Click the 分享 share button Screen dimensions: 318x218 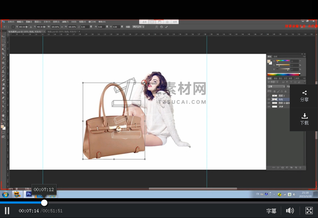click(x=304, y=96)
